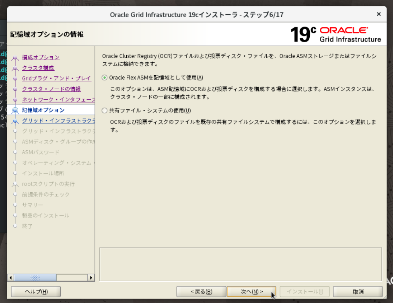
Task: Open help with the ヘルプ(H) button
Action: (36, 291)
